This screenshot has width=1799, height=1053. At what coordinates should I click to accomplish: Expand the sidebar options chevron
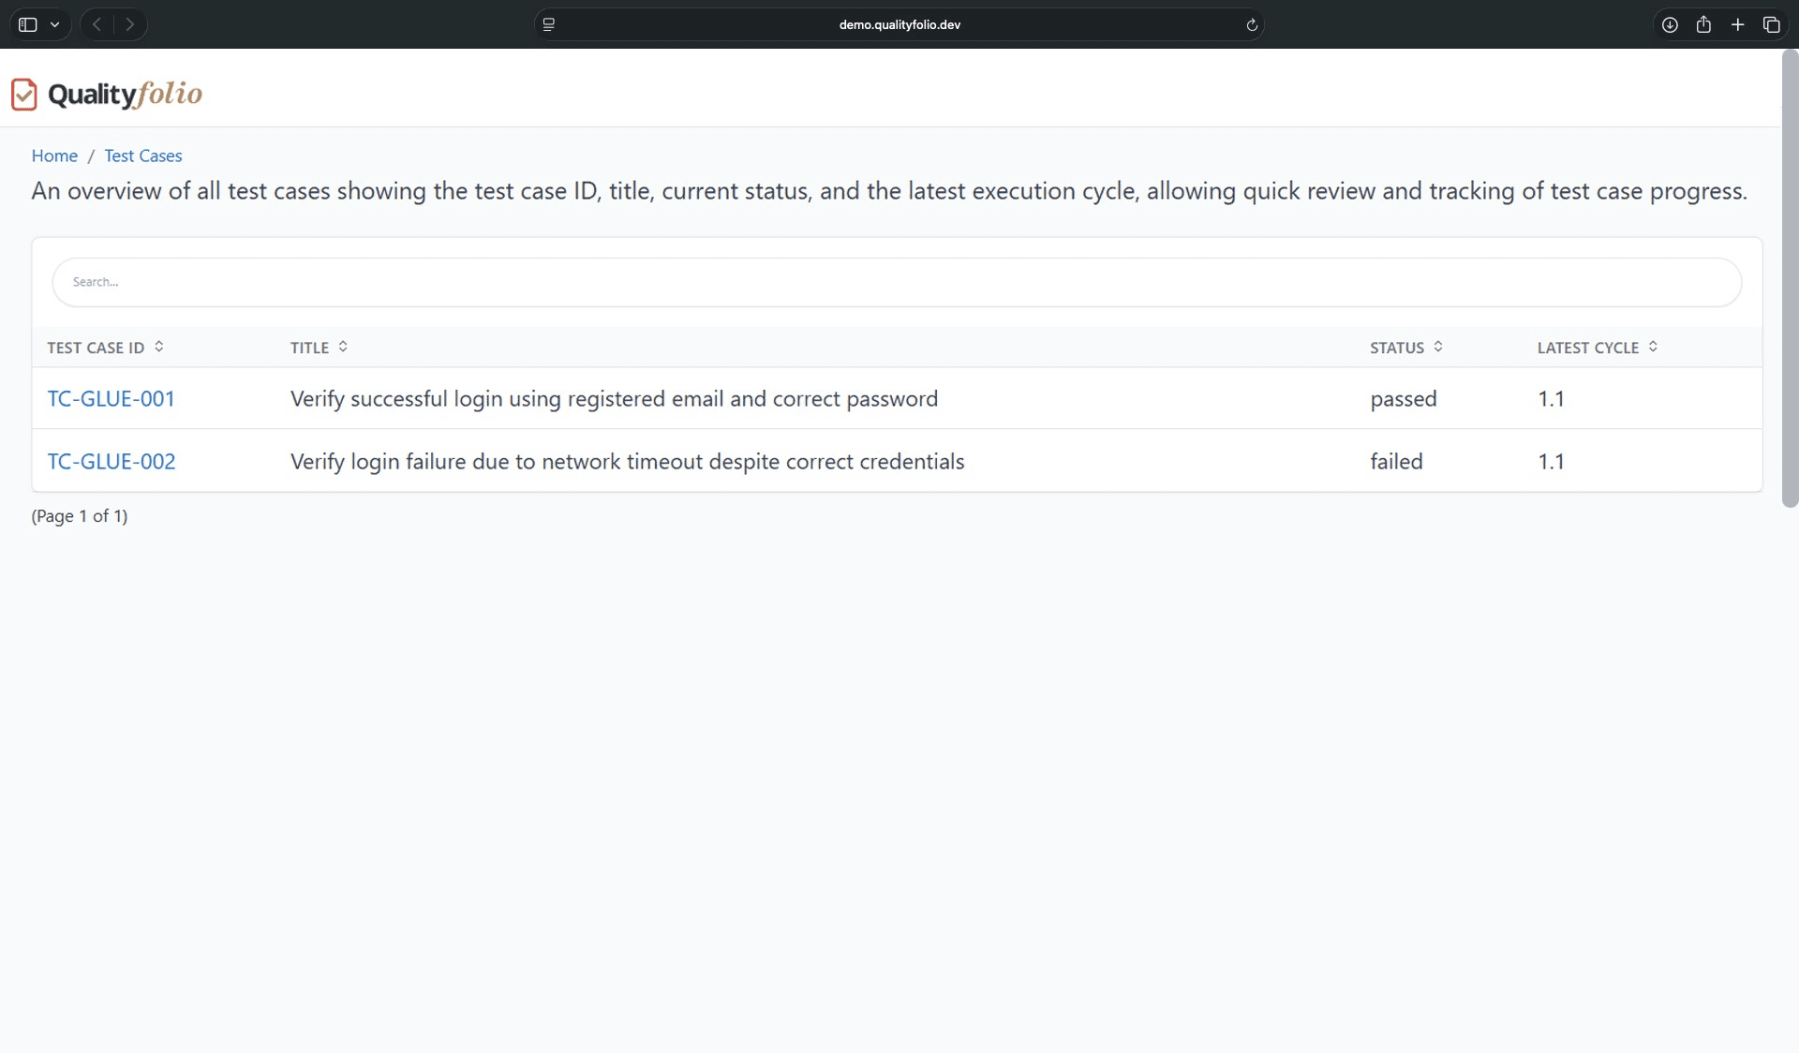pos(55,25)
